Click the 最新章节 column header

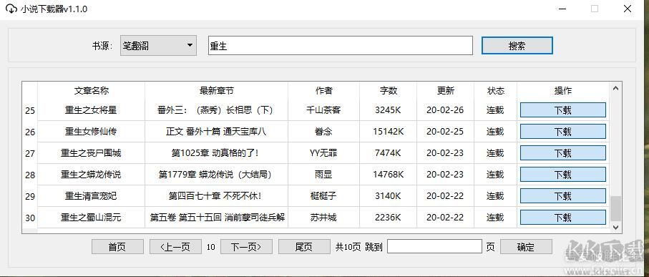click(217, 90)
